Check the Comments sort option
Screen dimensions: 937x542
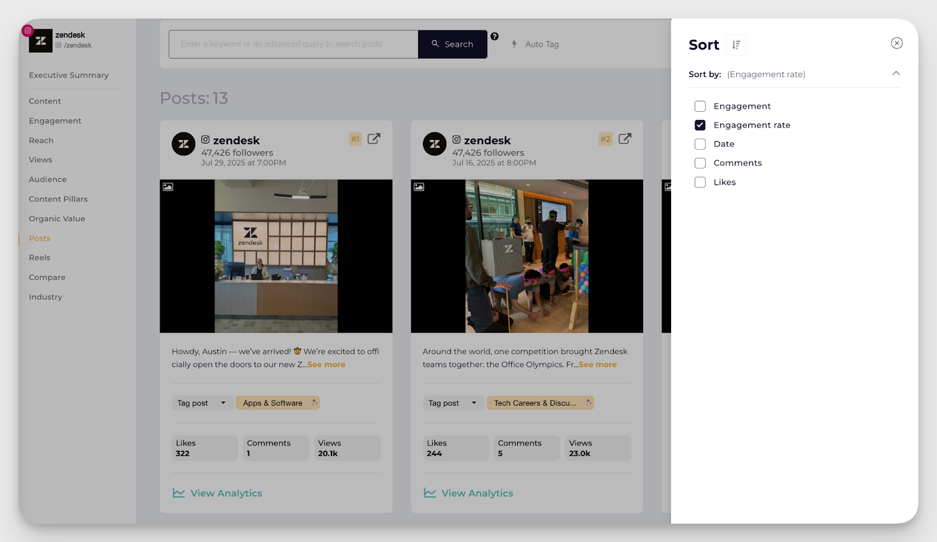tap(700, 163)
